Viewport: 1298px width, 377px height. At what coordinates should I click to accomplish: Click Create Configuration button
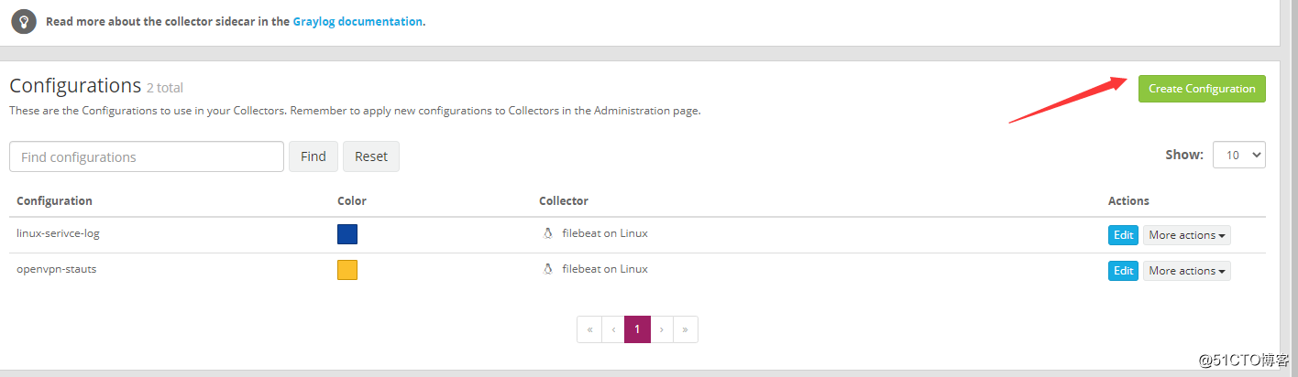[1202, 89]
